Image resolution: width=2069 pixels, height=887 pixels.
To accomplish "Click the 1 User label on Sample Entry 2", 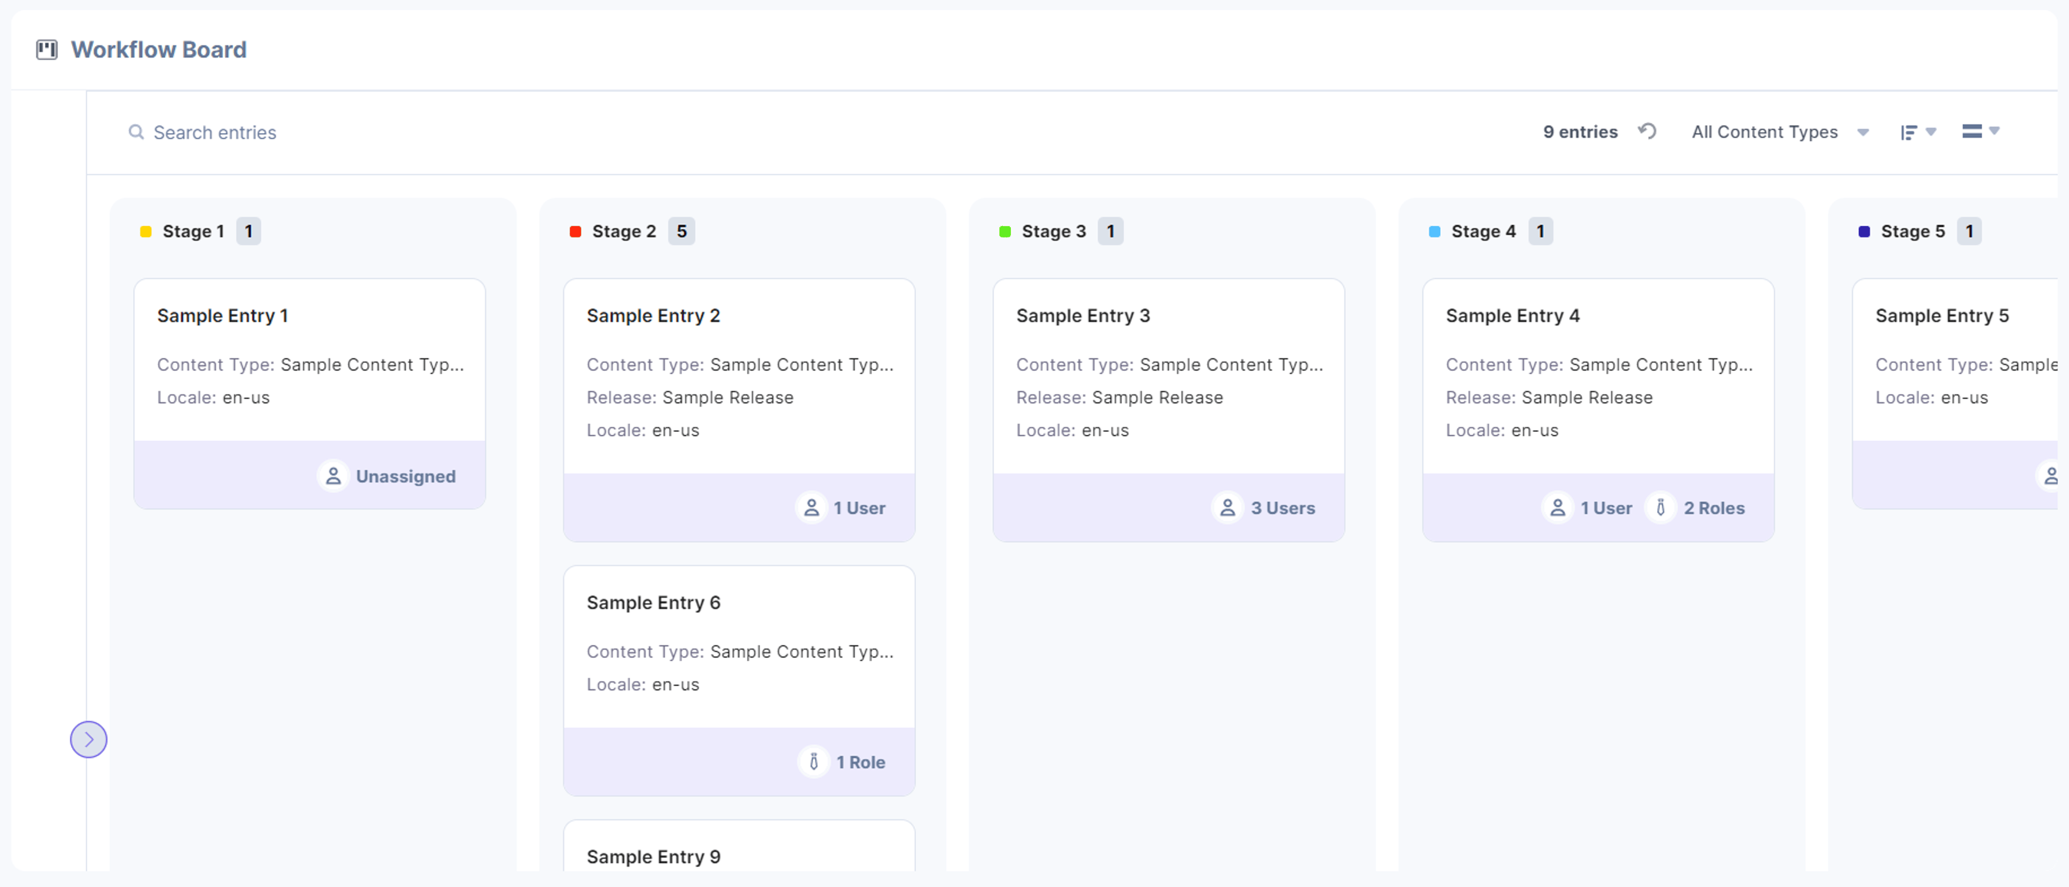I will 859,507.
